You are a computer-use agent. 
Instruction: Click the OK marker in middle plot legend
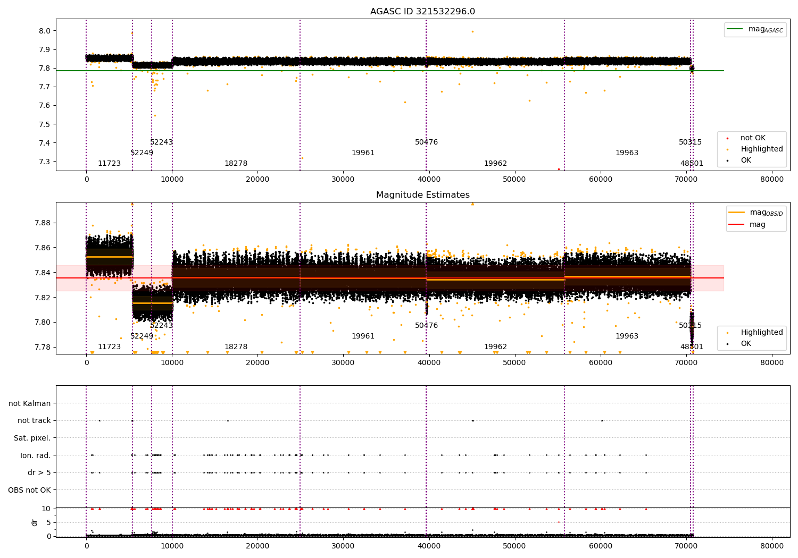[x=727, y=344]
